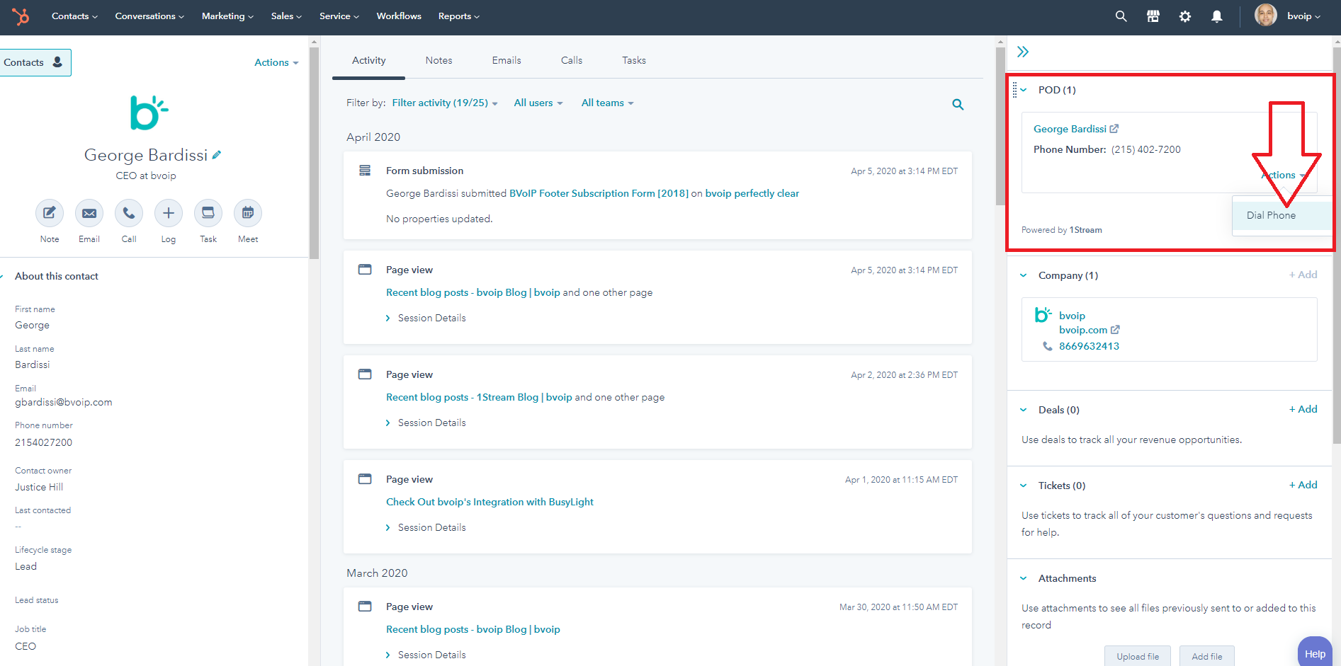Click the Phone number field 2154027200
Screen dimensions: 1341x666
click(44, 442)
